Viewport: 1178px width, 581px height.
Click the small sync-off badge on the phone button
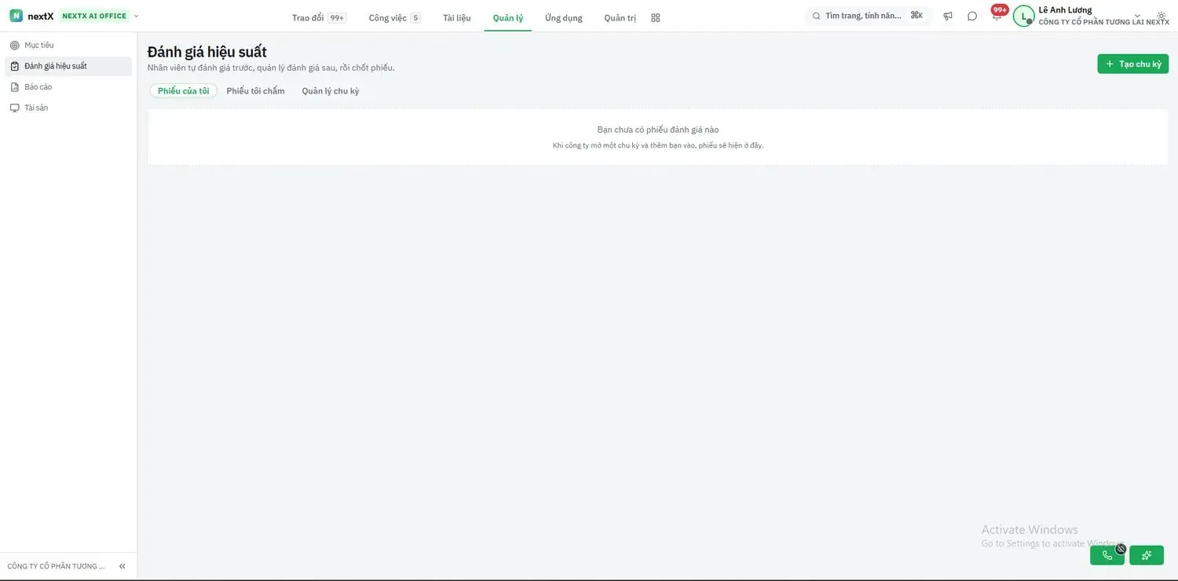(x=1121, y=549)
